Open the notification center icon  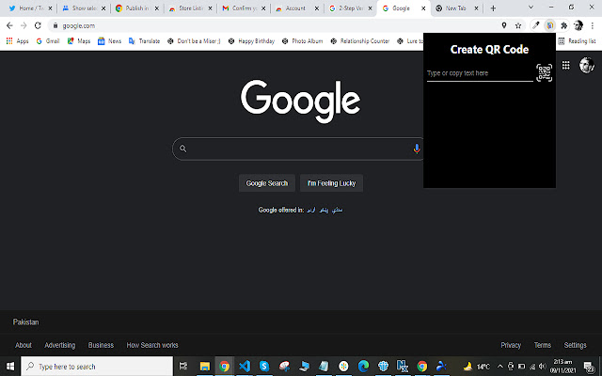(589, 367)
